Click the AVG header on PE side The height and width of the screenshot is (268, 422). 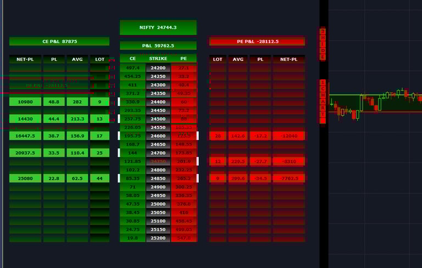pyautogui.click(x=238, y=59)
